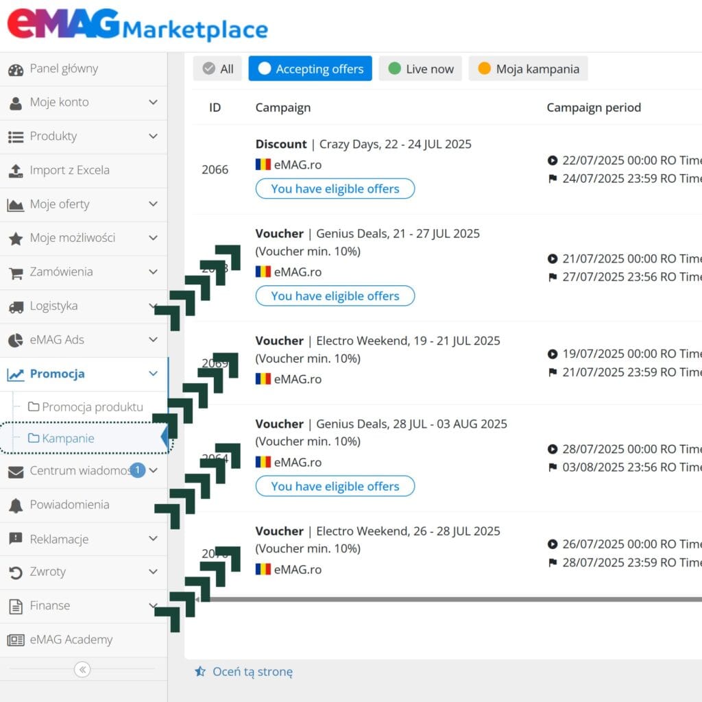
Task: Click the Import z Excela upload icon
Action: click(16, 171)
